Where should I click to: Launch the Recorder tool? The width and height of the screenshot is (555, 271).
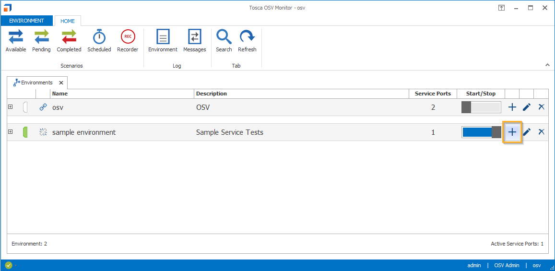coord(128,41)
